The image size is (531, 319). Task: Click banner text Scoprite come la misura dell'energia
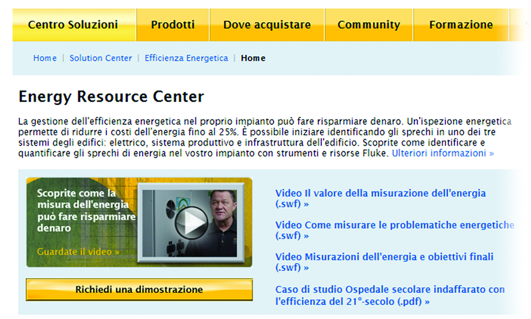point(86,210)
